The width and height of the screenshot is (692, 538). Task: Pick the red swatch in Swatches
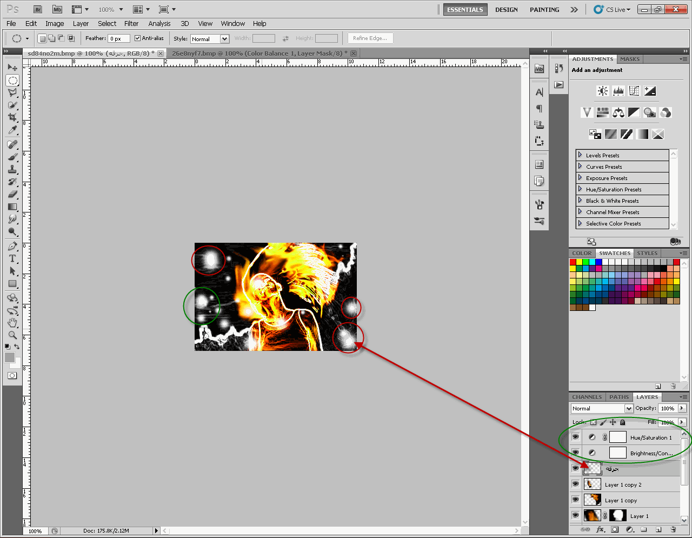[x=573, y=262]
